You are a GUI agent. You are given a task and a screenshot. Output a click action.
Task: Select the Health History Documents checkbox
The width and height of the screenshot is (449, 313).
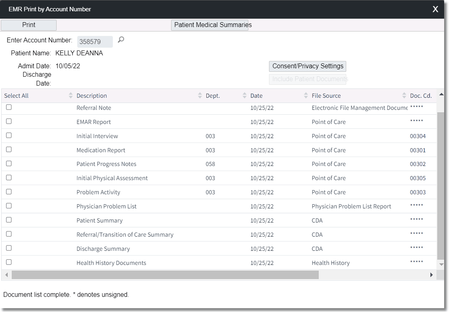click(x=9, y=262)
